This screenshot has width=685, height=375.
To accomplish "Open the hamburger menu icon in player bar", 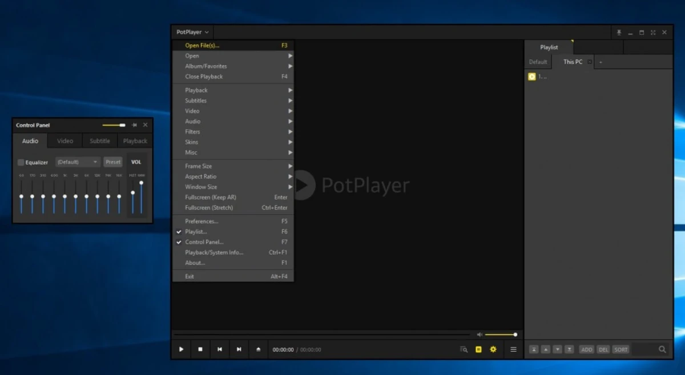I will pyautogui.click(x=513, y=349).
